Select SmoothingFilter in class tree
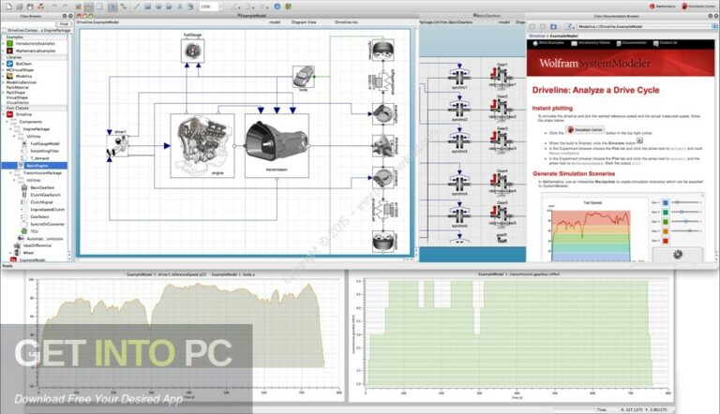Viewport: 720px width, 414px height. (45, 151)
